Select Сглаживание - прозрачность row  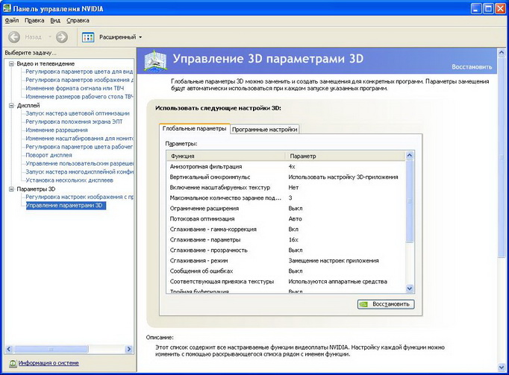click(x=286, y=250)
